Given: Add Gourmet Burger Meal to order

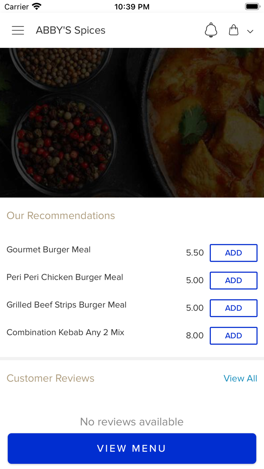Looking at the screenshot, I should click(x=233, y=253).
